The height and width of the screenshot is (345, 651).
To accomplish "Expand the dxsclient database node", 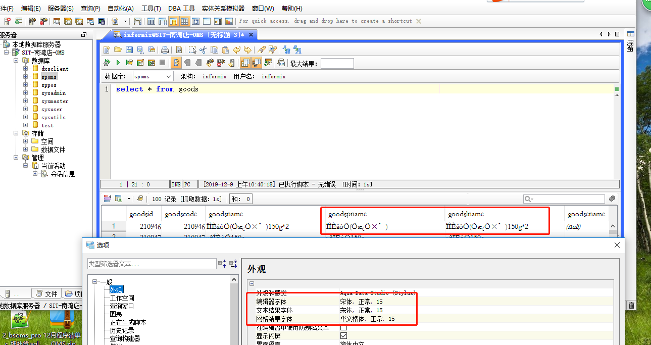I will pos(26,69).
